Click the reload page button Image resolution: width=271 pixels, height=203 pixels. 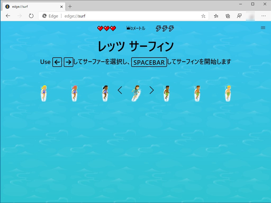click(31, 16)
